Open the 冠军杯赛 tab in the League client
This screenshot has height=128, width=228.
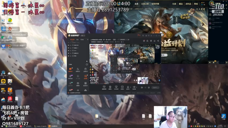point(155,4)
